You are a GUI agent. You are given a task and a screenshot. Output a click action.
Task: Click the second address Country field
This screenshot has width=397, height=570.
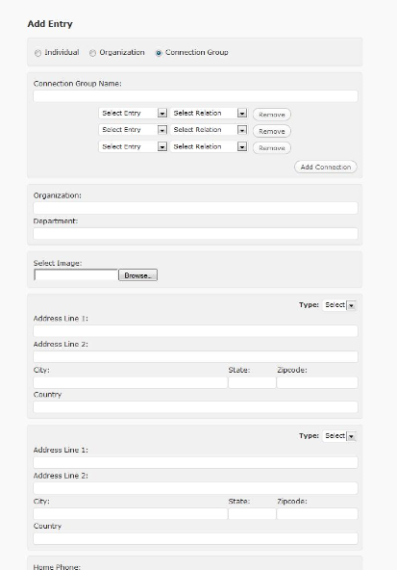[x=195, y=539]
